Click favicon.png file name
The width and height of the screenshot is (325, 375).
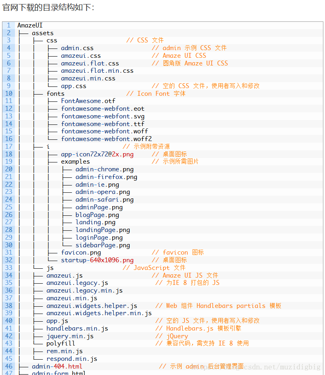pos(81,253)
